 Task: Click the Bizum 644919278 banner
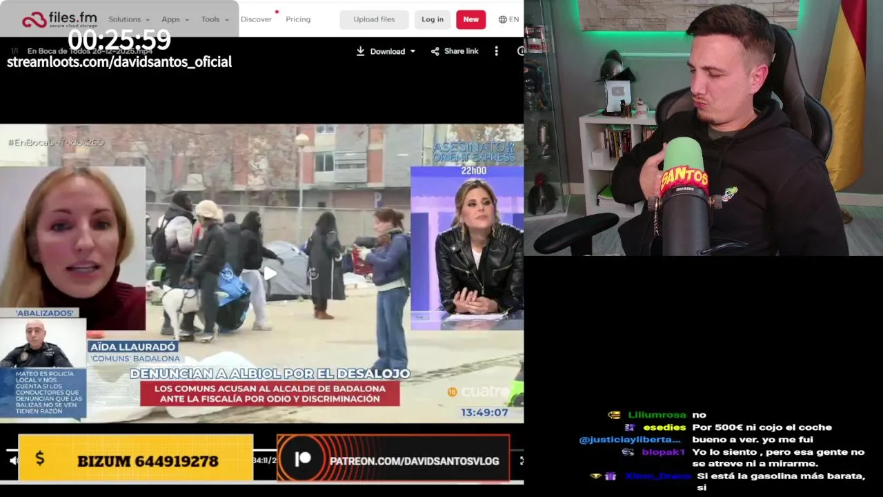[x=136, y=458]
